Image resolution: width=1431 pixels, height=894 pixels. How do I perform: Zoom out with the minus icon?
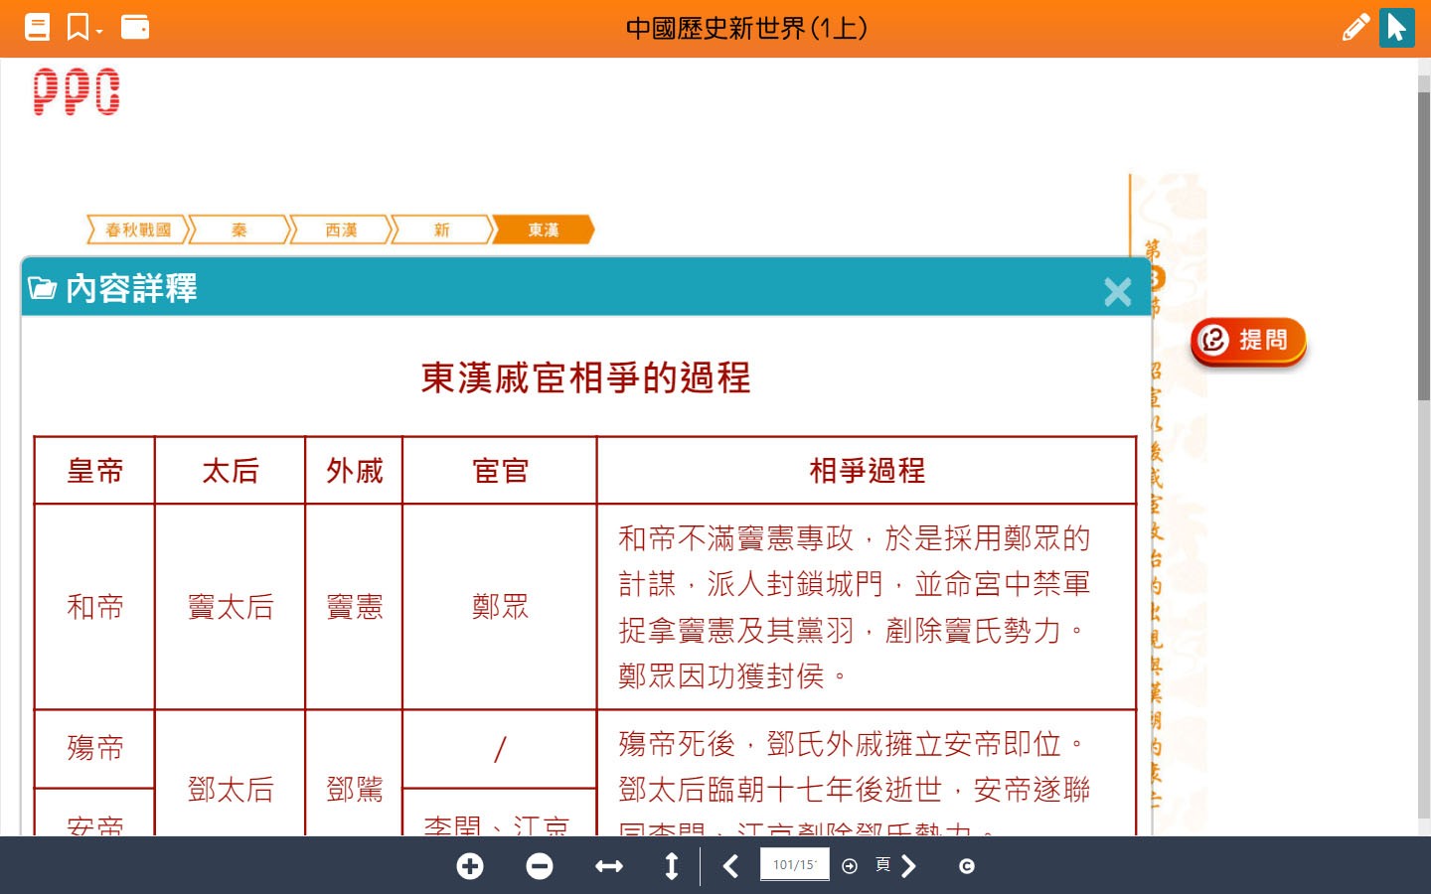540,866
